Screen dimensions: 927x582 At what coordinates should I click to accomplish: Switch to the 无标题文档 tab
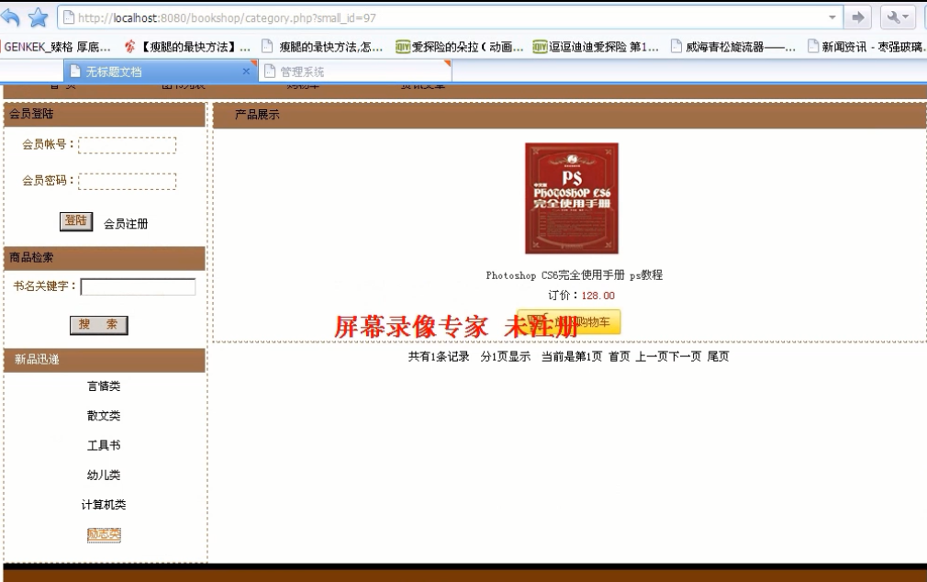[160, 72]
